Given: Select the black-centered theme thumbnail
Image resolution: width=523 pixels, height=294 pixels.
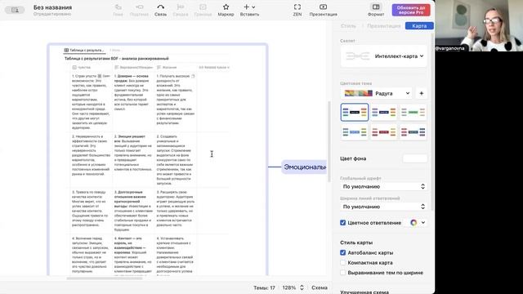Looking at the screenshot, I should click(x=355, y=112).
